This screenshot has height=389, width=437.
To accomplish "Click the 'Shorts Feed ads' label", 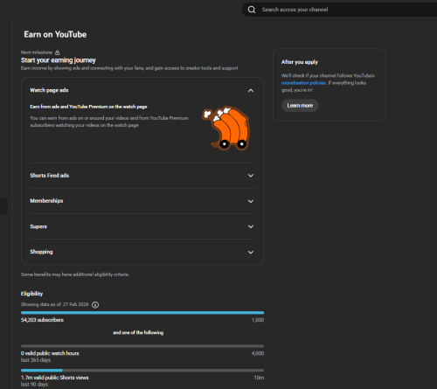I will pos(50,176).
